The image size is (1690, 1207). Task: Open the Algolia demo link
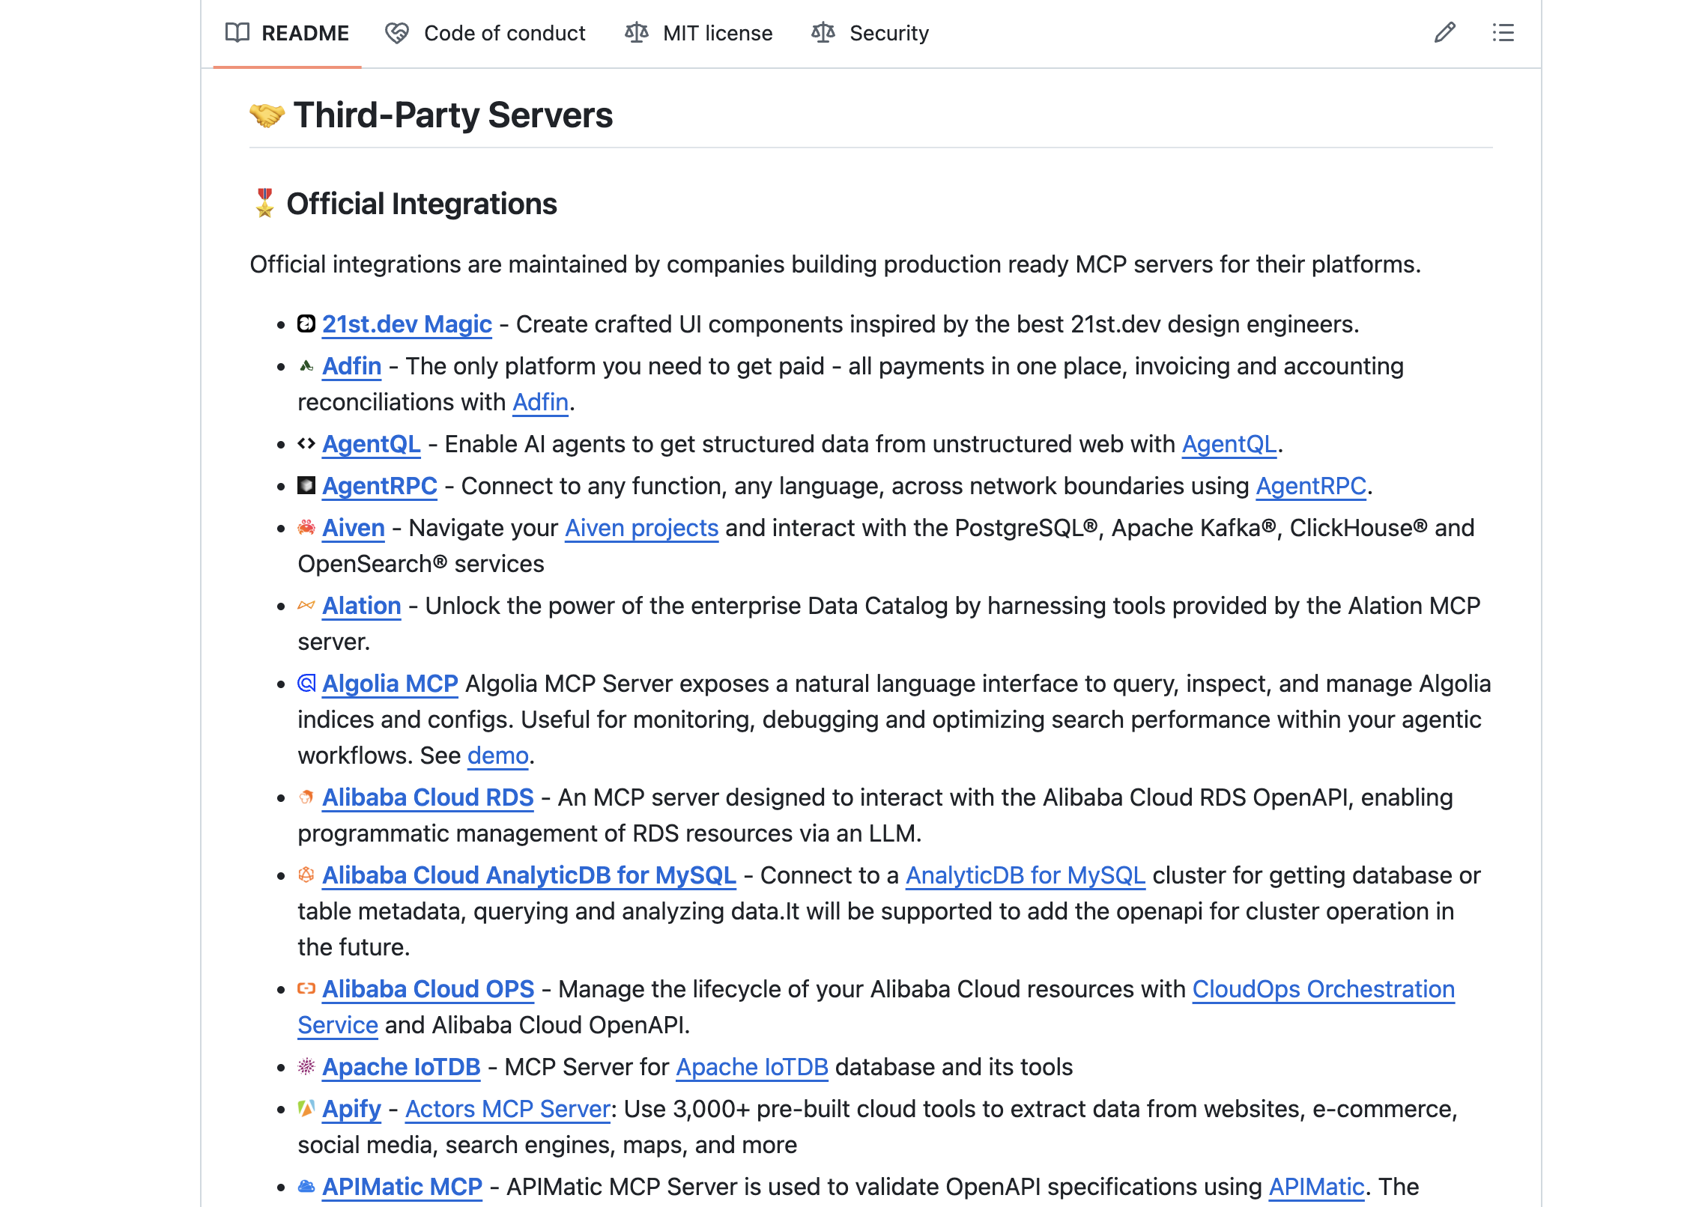click(x=497, y=755)
